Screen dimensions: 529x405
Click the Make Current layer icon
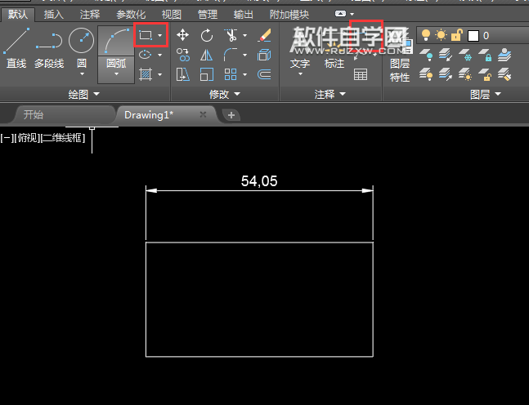504,55
